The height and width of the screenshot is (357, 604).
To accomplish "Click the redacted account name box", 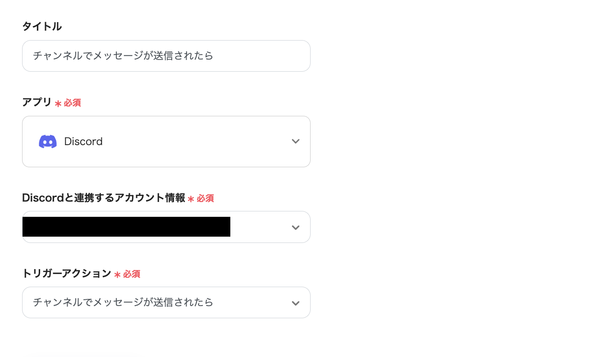I will click(126, 227).
